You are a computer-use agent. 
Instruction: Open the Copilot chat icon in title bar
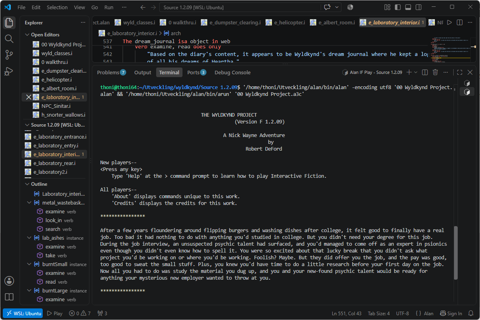click(x=328, y=7)
